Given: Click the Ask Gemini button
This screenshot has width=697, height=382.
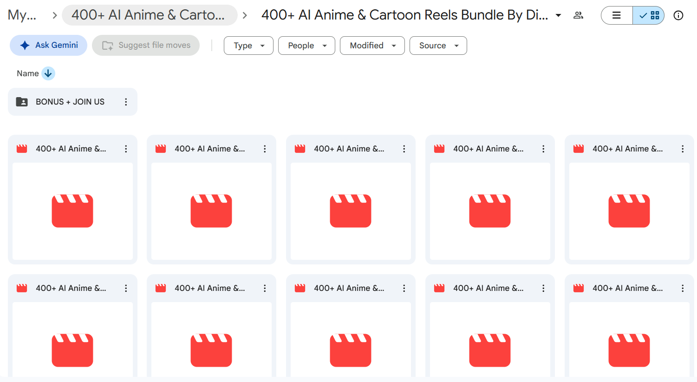Looking at the screenshot, I should point(49,45).
